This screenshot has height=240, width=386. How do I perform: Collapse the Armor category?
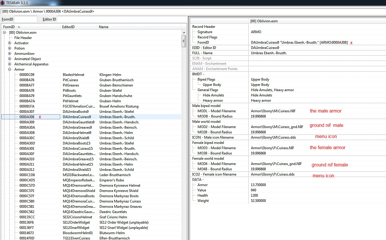(x=10, y=69)
